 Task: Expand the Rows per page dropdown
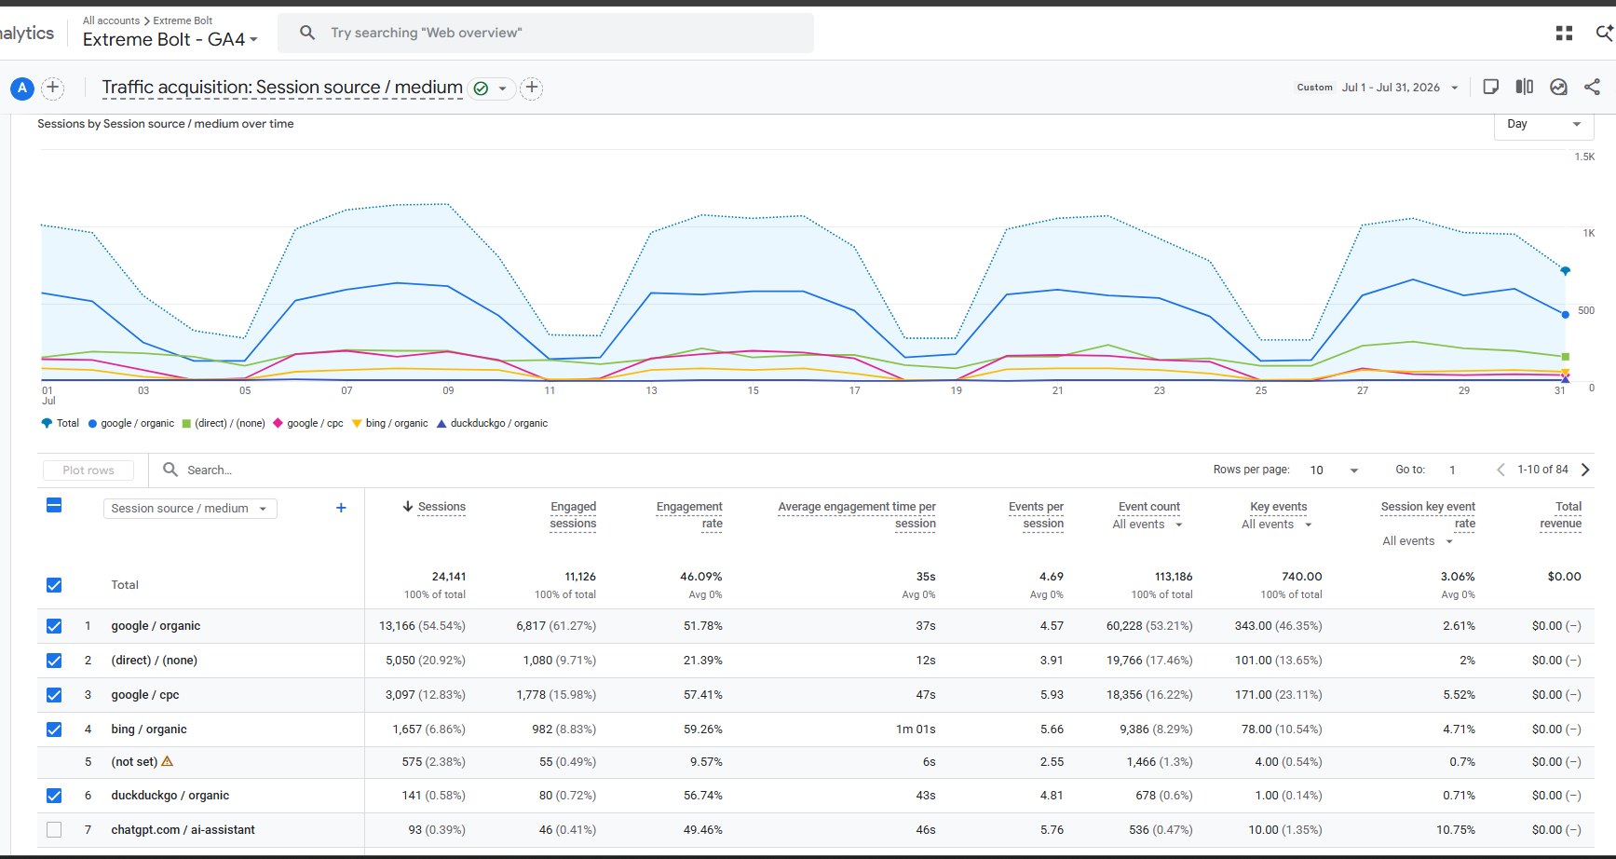coord(1334,470)
